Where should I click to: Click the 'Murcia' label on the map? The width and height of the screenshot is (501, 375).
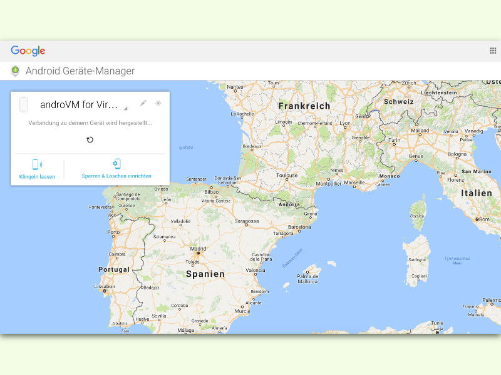click(242, 311)
